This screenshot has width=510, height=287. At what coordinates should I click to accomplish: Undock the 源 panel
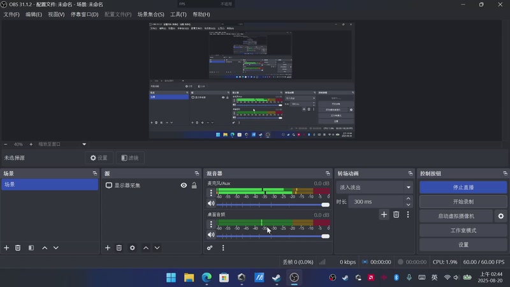point(197,173)
